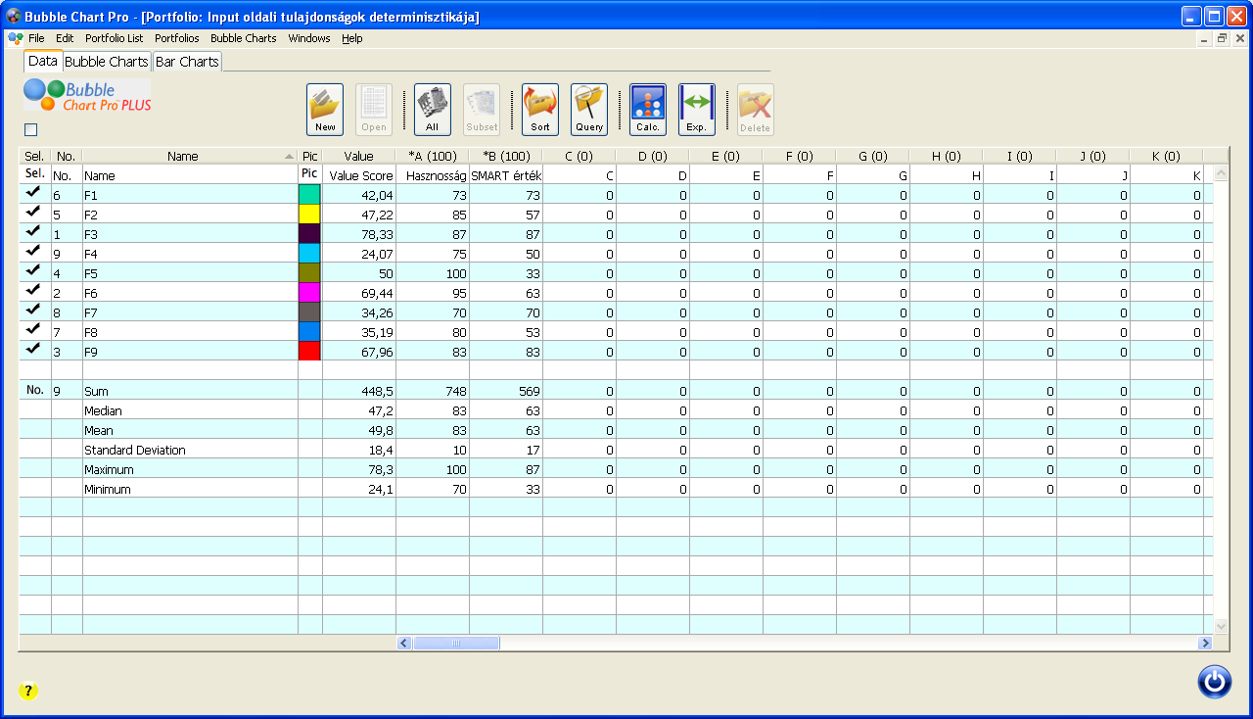Open the File menu
The width and height of the screenshot is (1253, 719).
point(36,38)
